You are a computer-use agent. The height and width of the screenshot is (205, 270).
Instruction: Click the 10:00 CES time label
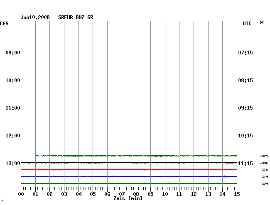pos(13,81)
